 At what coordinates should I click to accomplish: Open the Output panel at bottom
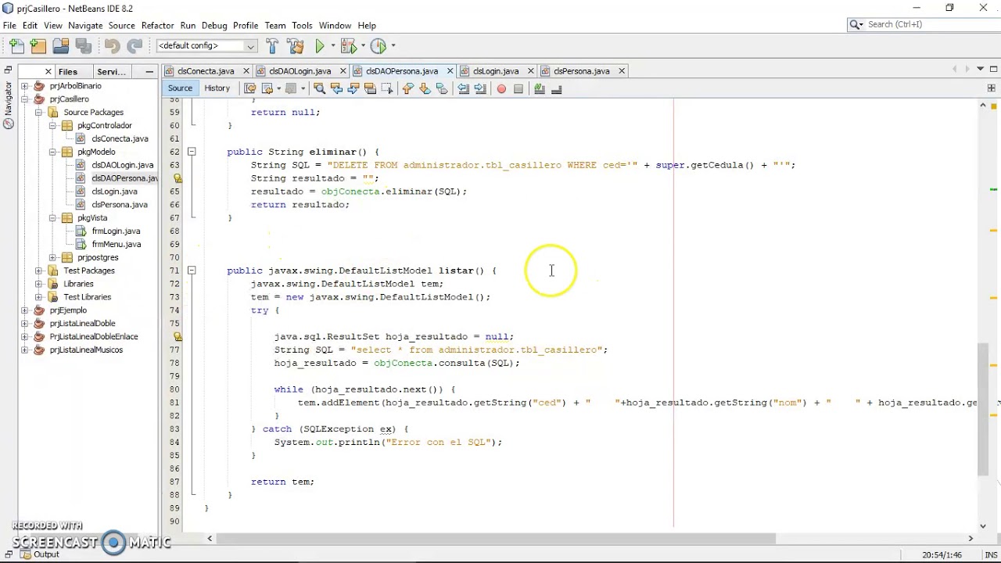pyautogui.click(x=46, y=554)
